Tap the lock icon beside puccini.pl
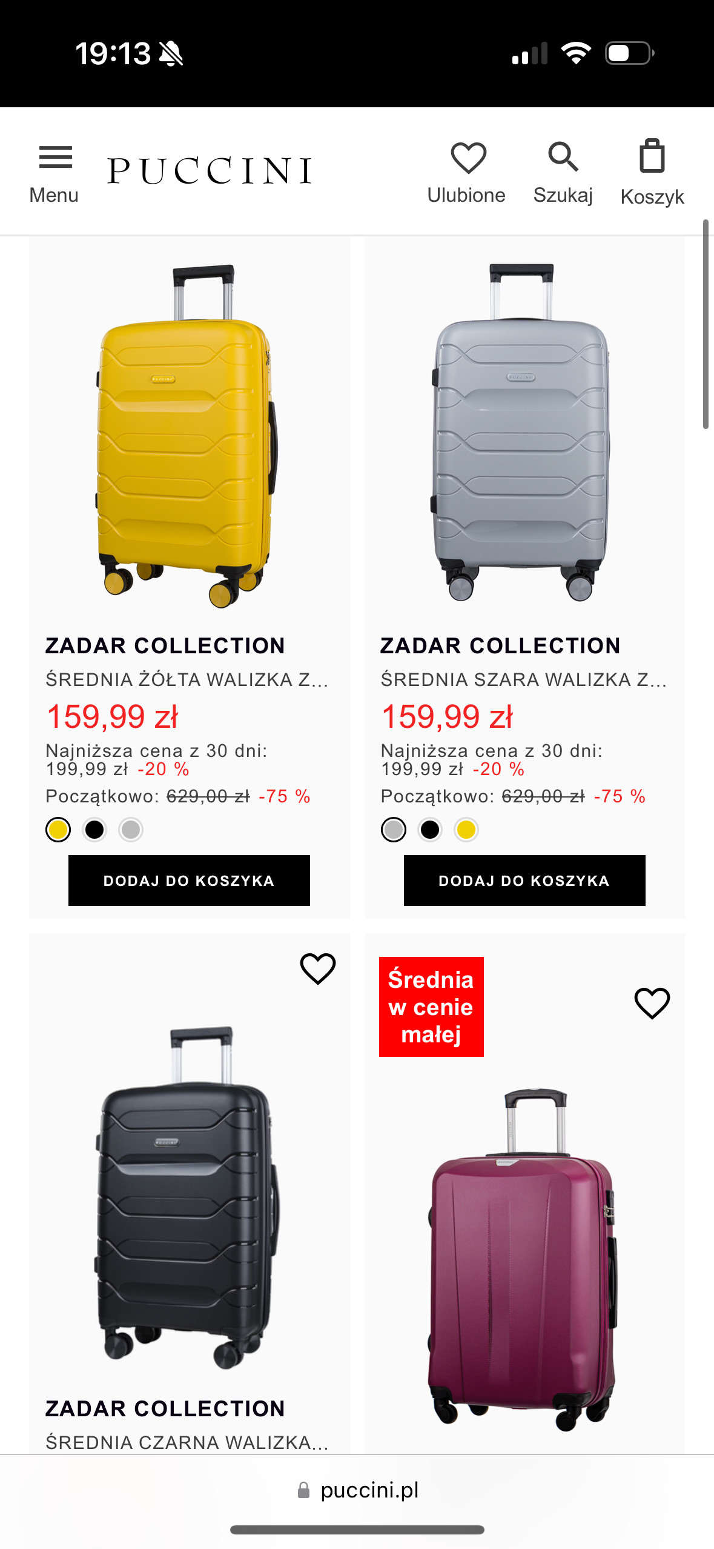This screenshot has width=714, height=1549. 304,1490
